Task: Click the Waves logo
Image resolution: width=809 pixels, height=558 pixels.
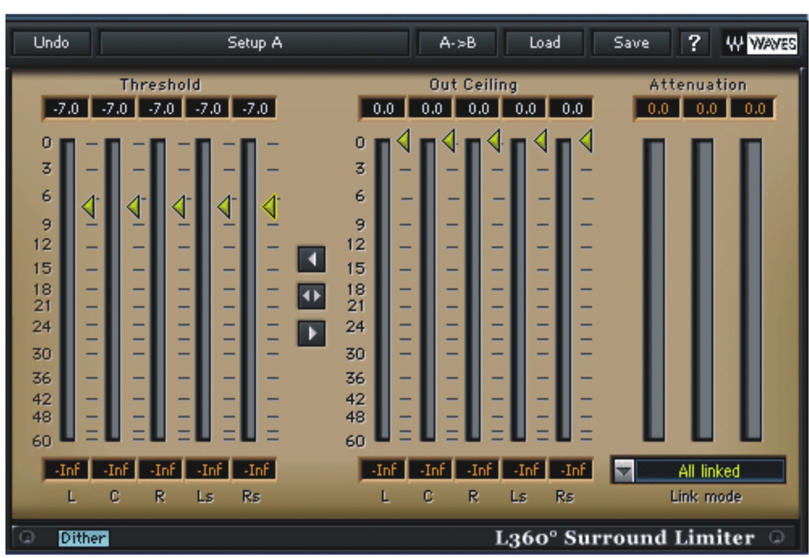Action: (x=761, y=43)
